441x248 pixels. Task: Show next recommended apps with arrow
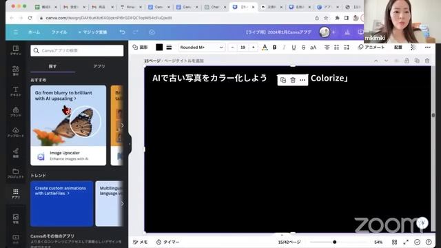pos(122,125)
